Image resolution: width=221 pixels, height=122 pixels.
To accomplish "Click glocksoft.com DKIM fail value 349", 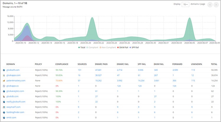I will pos(156,70).
